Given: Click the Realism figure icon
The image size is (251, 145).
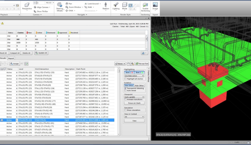Looking at the screenshot, I should (x=105, y=5).
